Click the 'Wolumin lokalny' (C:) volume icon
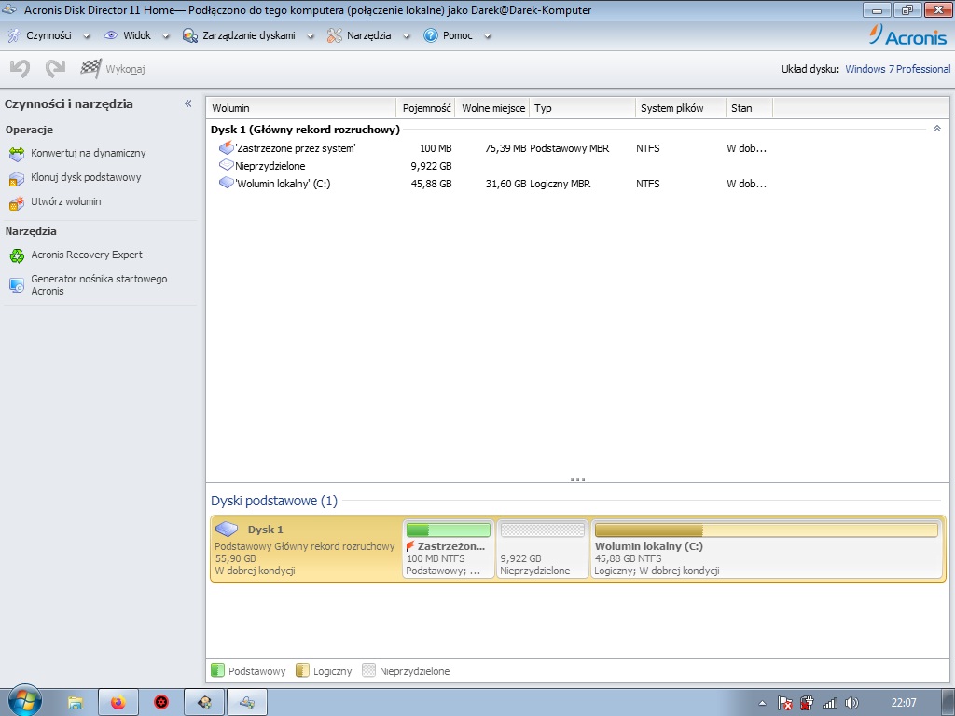 point(226,183)
